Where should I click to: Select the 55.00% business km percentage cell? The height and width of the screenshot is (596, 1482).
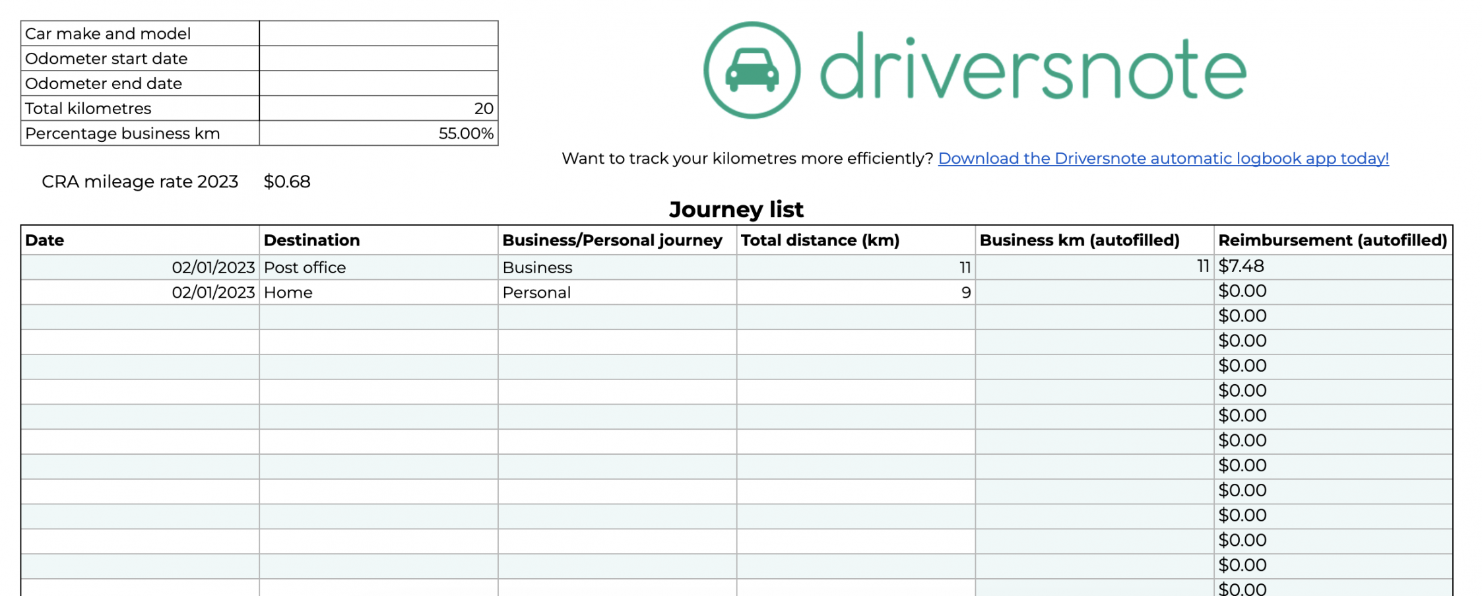[x=379, y=133]
